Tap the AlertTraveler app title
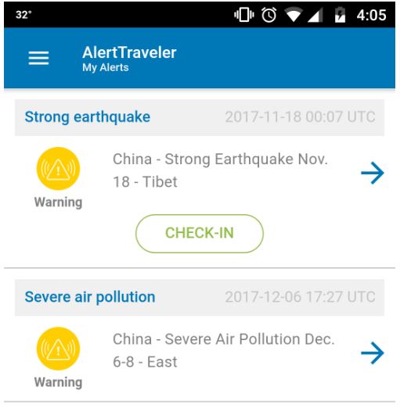The image size is (400, 412). 129,52
